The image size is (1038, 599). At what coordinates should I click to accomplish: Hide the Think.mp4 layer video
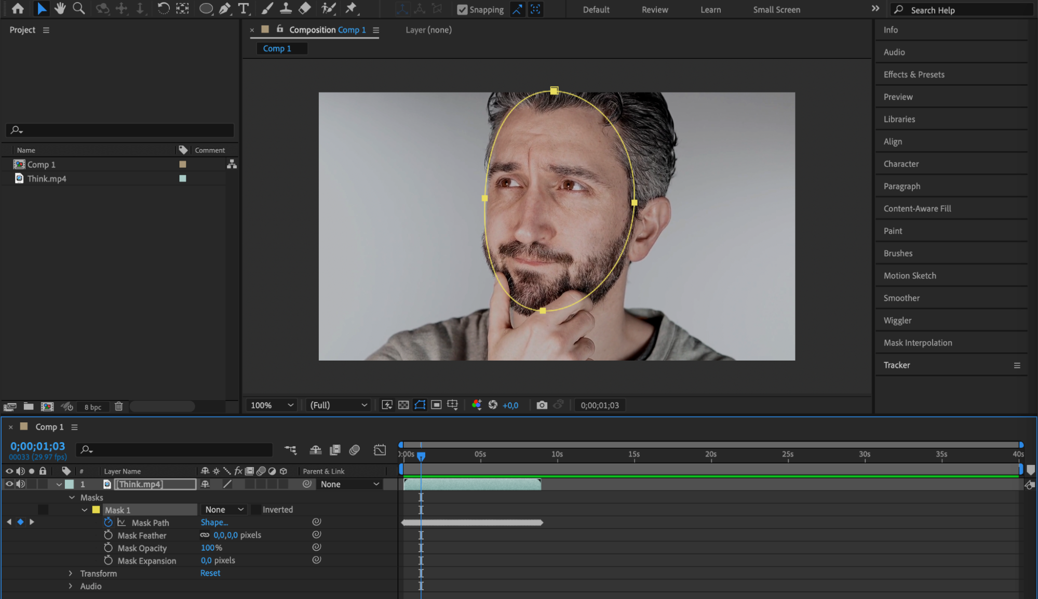(9, 484)
